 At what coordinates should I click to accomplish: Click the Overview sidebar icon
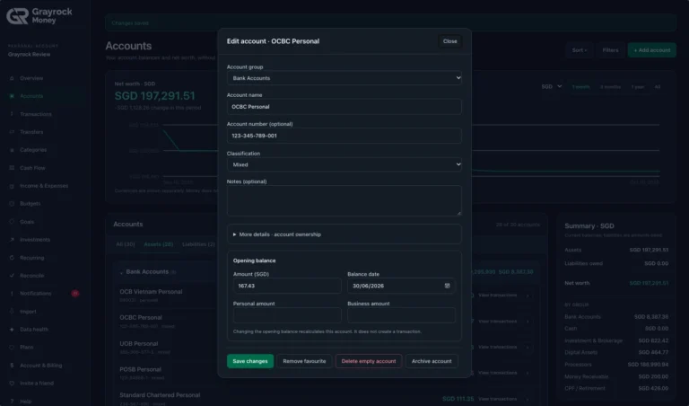pos(12,78)
